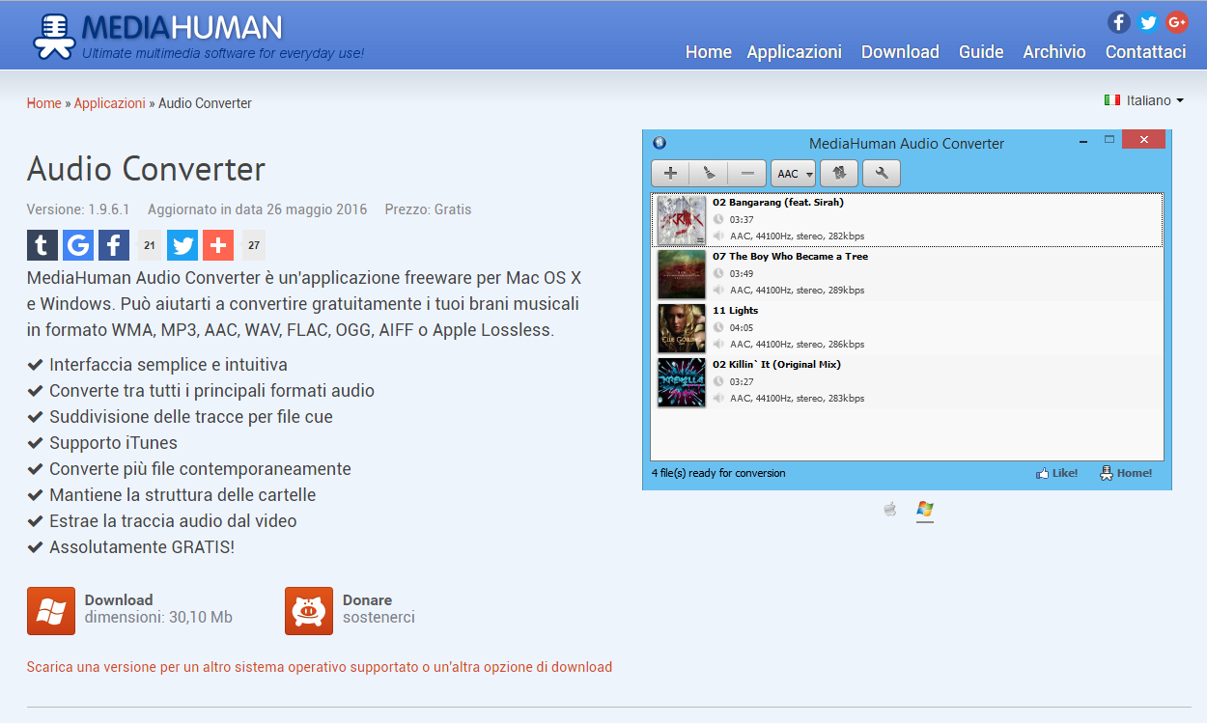Click the Scarica una versione altro sistema link
The height and width of the screenshot is (723, 1207).
320,667
